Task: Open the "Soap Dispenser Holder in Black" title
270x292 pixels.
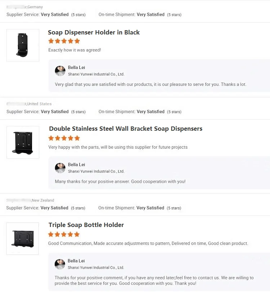Action: (94, 32)
